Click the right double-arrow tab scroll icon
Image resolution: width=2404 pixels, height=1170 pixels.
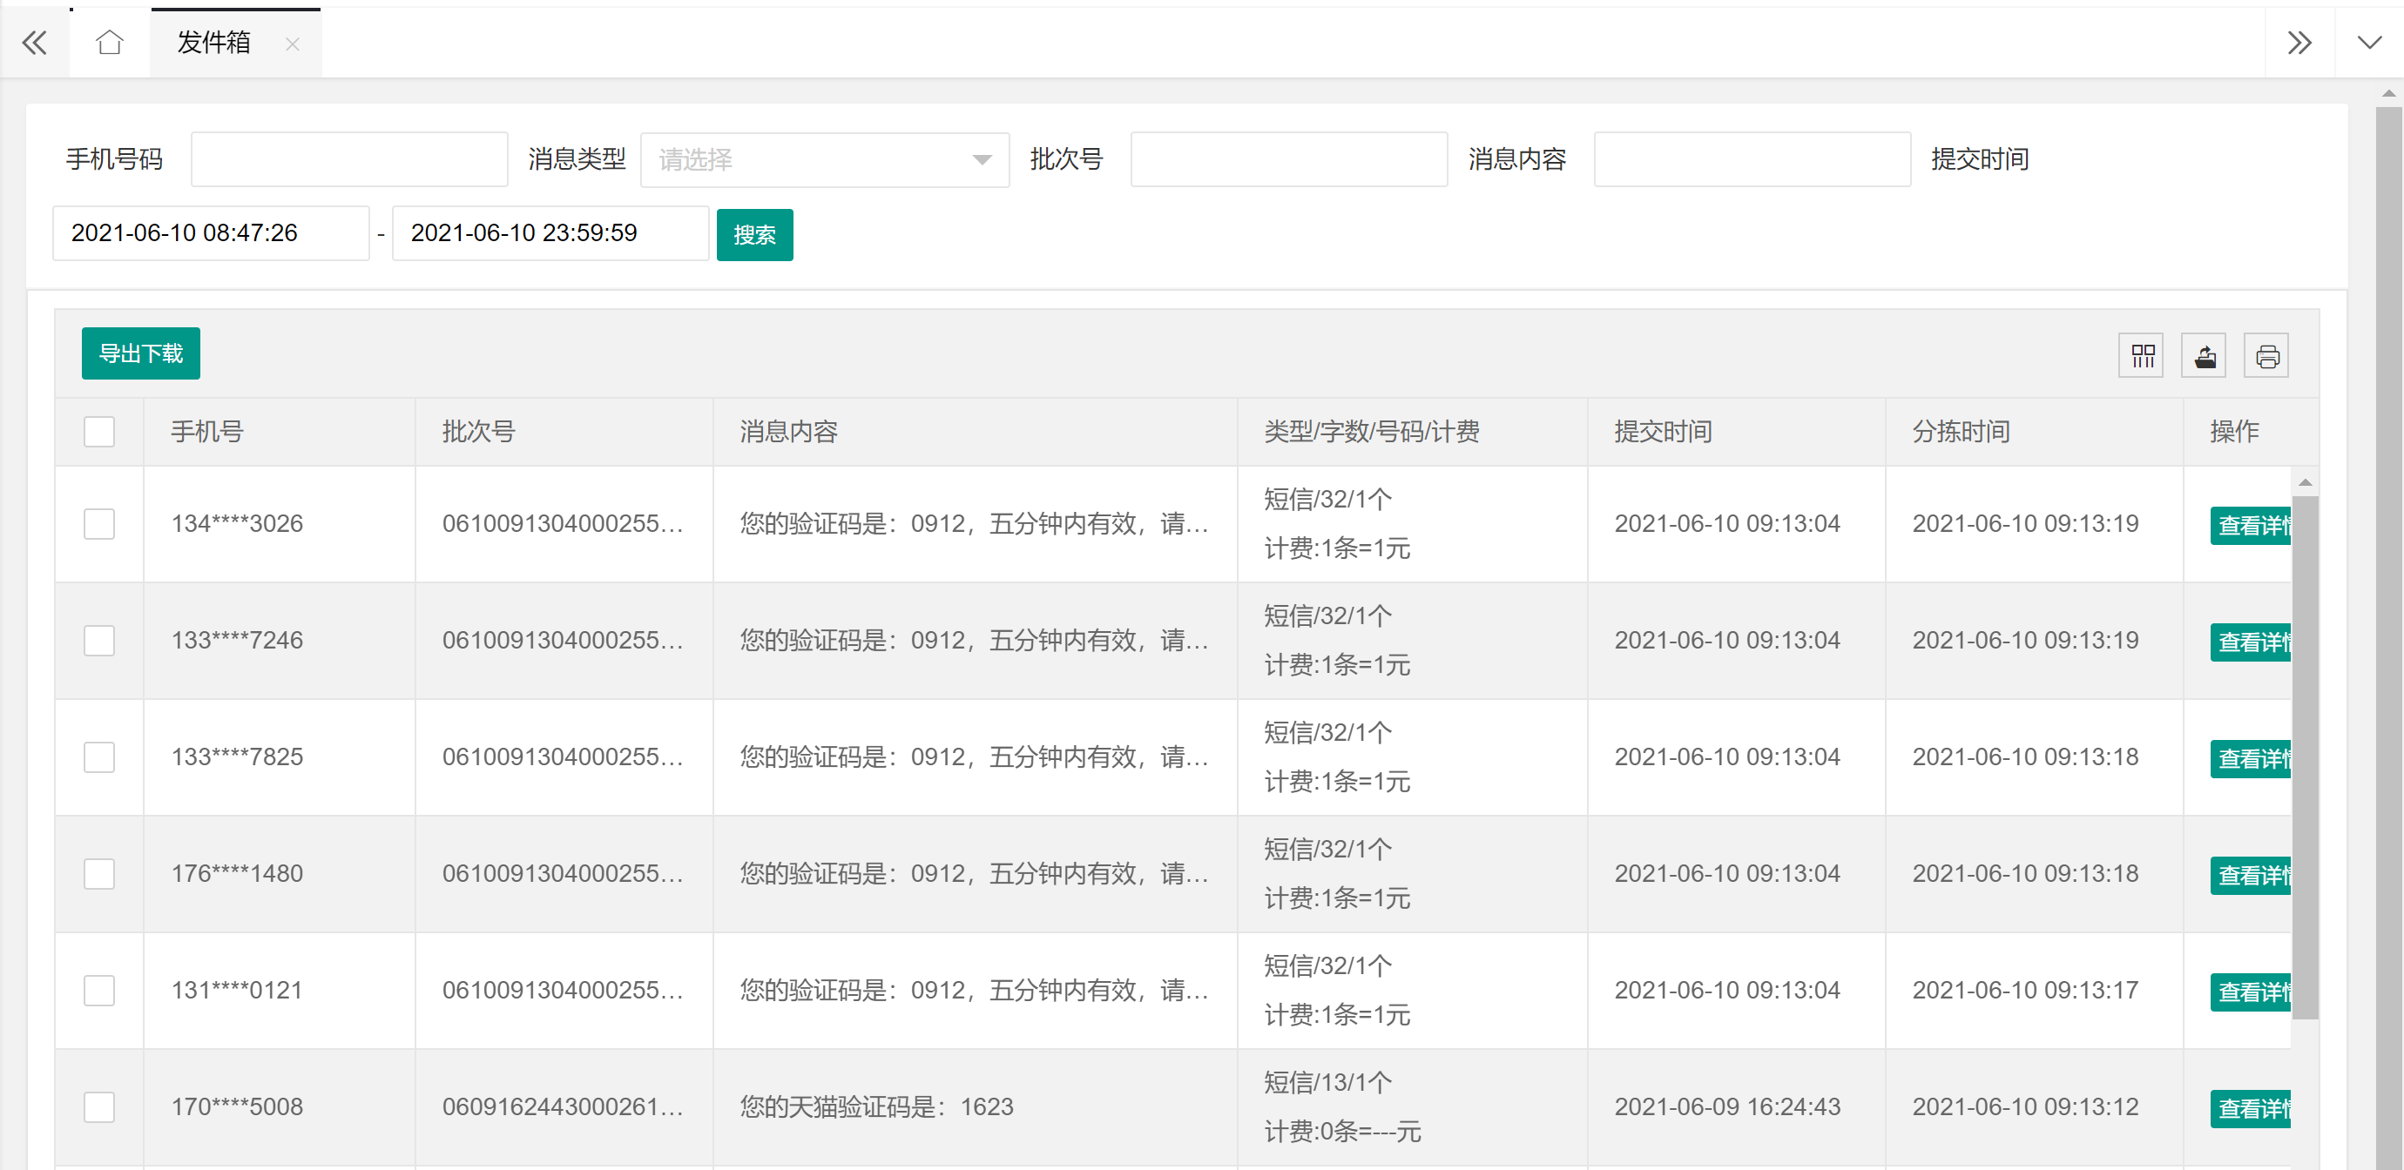tap(2299, 43)
